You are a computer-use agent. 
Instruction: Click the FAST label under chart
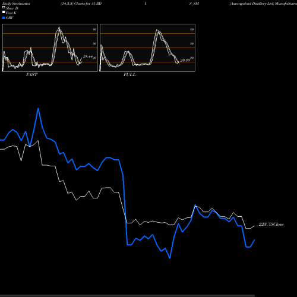click(x=31, y=75)
